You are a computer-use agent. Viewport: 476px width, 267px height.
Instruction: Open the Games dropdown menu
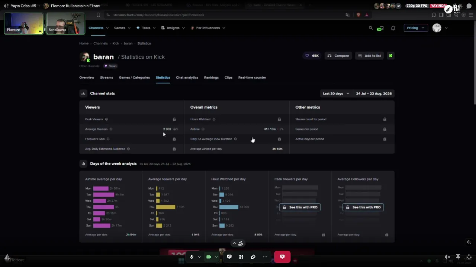(x=122, y=28)
